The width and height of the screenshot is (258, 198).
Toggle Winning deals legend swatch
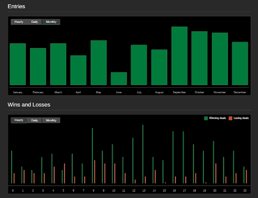(206, 118)
